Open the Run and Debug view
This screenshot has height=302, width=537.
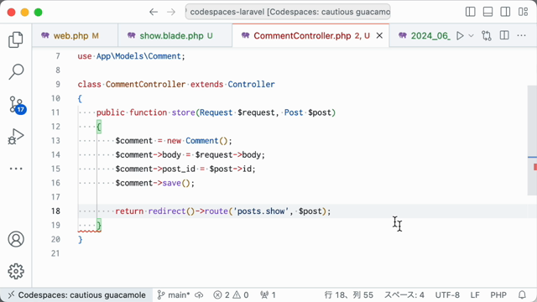tap(16, 136)
